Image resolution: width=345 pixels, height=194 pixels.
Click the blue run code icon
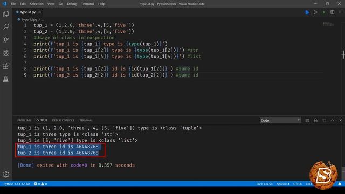click(x=307, y=12)
